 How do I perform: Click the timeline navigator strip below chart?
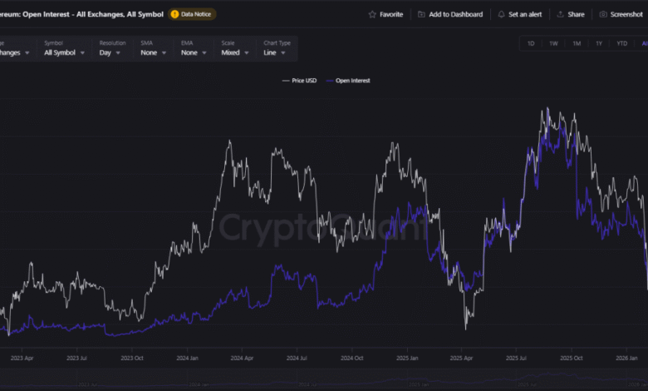click(x=324, y=383)
